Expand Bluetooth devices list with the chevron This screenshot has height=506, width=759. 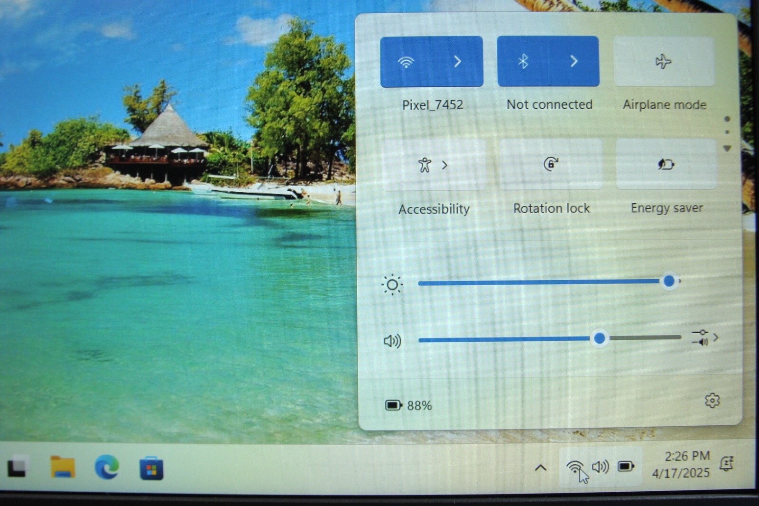574,61
